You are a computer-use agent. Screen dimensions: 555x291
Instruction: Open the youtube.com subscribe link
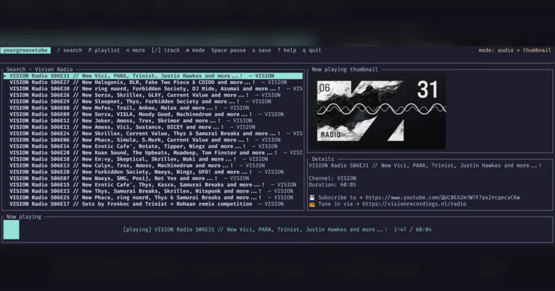tap(442, 197)
